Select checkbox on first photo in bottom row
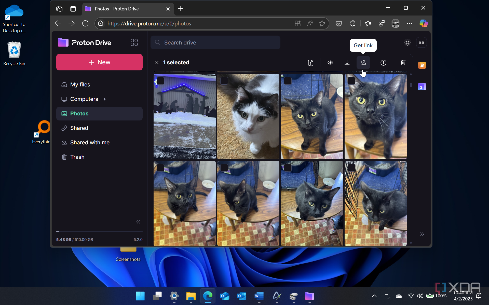Image resolution: width=489 pixels, height=305 pixels. (160, 168)
